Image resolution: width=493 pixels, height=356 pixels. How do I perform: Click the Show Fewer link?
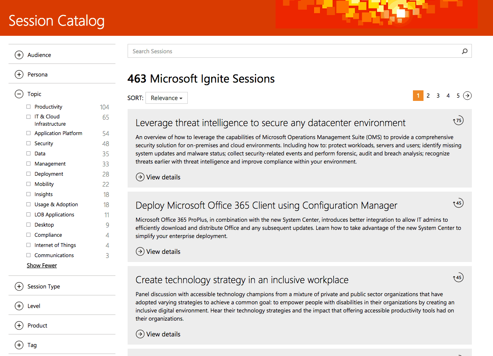click(42, 265)
